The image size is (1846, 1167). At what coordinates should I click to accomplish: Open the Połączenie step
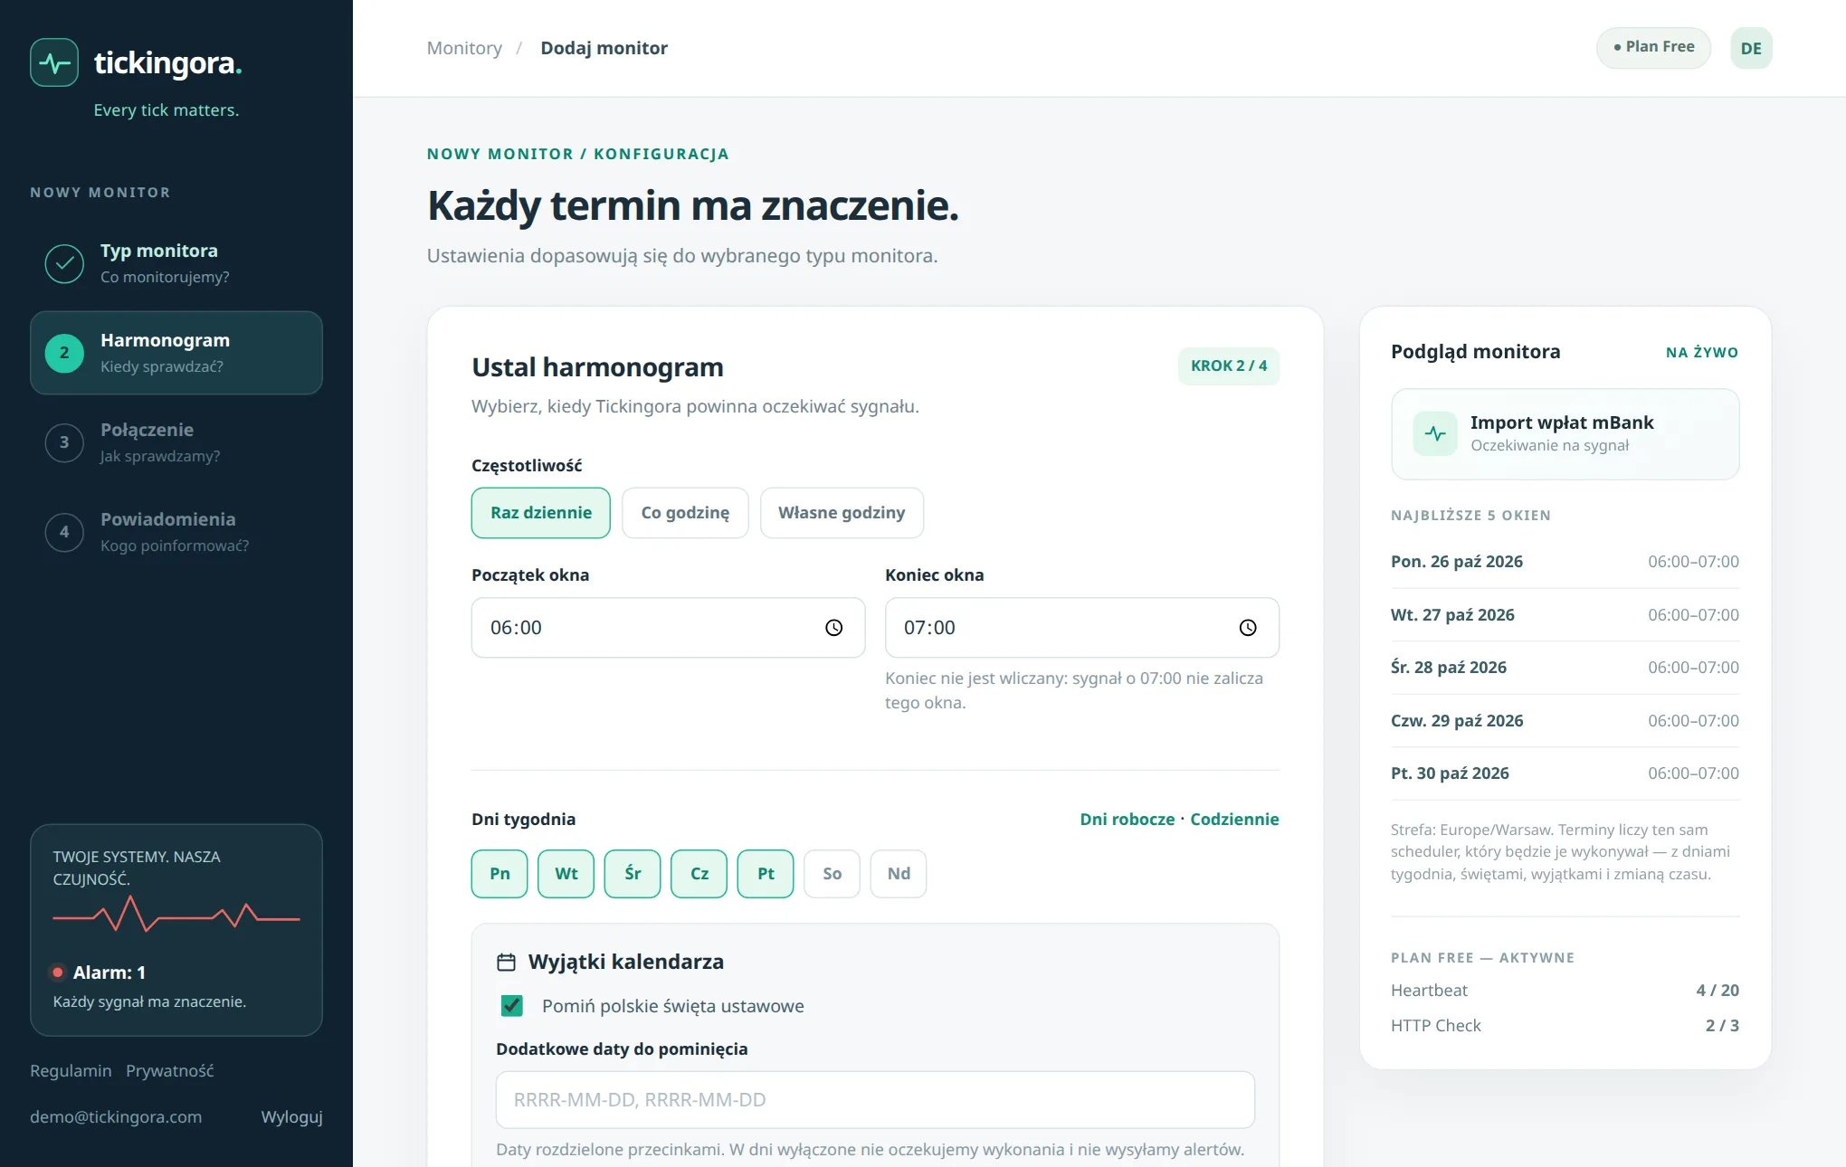coord(176,442)
